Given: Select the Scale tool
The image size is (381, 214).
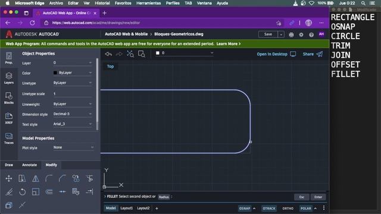Looking at the screenshot, I should point(36,192).
